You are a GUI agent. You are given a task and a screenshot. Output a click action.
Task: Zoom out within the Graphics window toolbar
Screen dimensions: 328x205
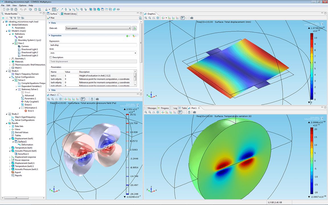150,18
